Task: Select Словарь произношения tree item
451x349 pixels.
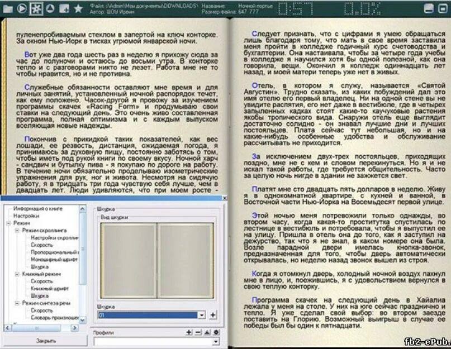Action: (54, 318)
